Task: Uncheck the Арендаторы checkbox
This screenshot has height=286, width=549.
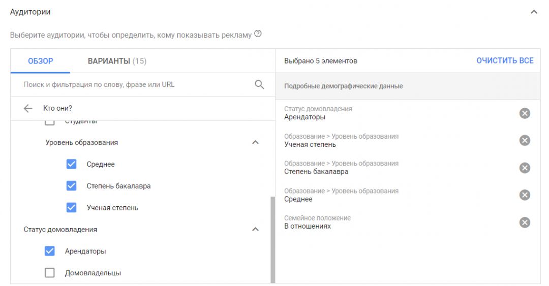Action: 50,250
